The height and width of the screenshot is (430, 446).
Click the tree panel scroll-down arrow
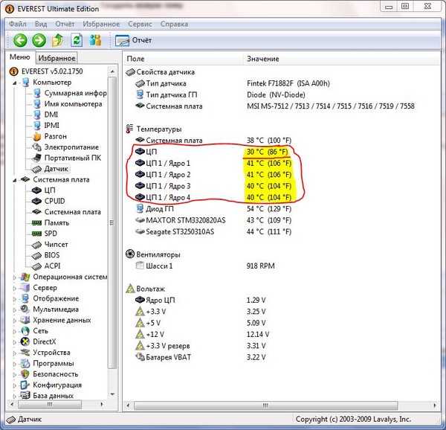click(x=112, y=394)
